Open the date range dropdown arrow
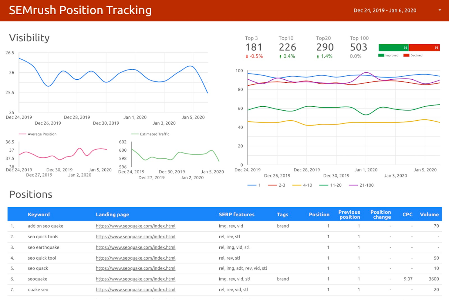The image size is (449, 300). (440, 10)
